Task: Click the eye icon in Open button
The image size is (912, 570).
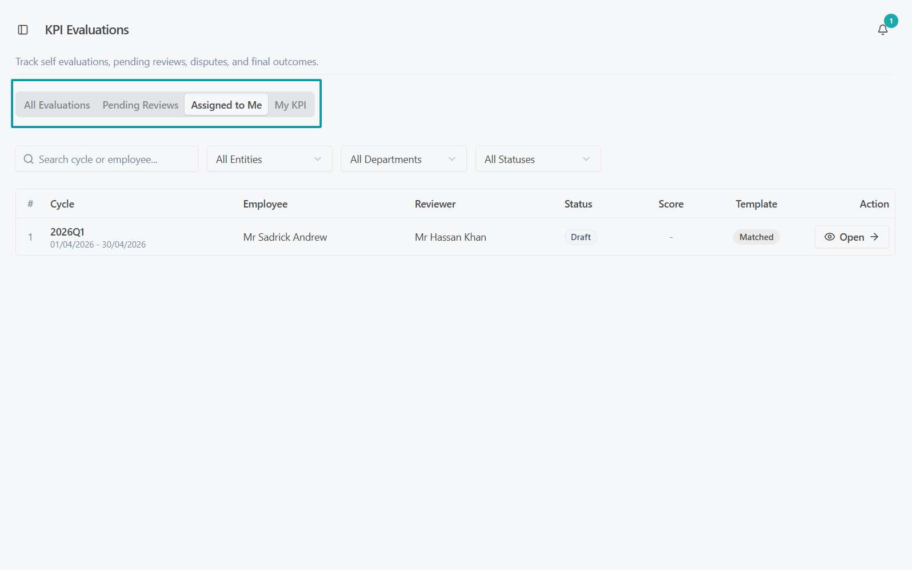Action: point(830,237)
